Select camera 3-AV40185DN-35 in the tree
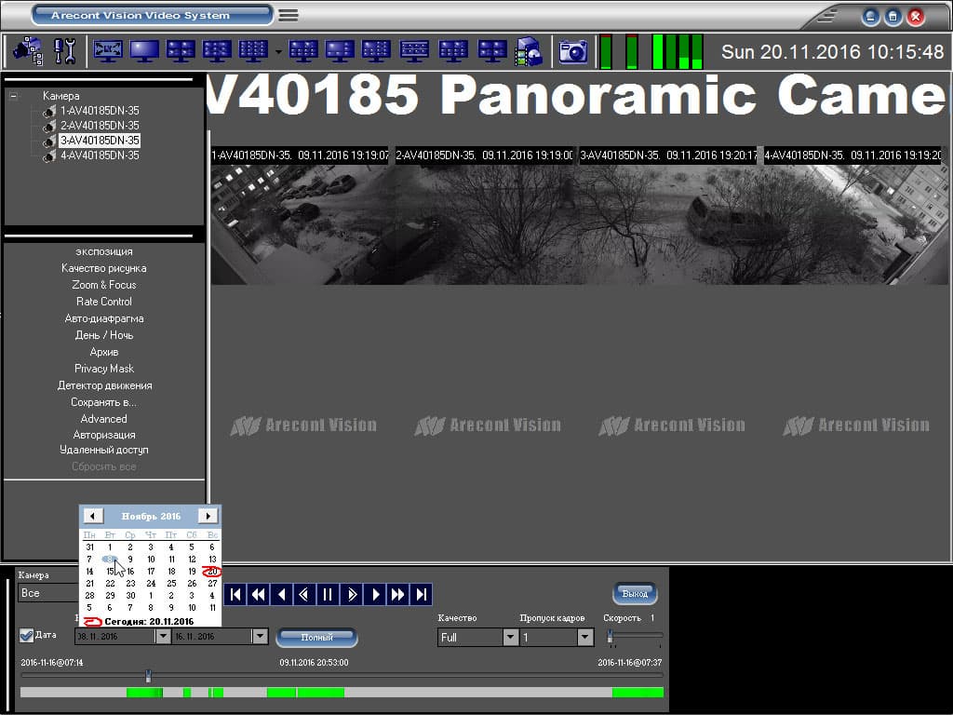 (100, 141)
